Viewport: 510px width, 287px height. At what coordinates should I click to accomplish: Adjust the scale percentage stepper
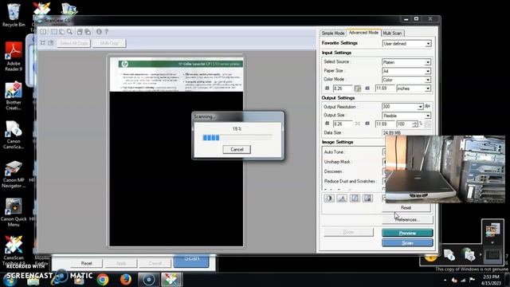[x=414, y=124]
